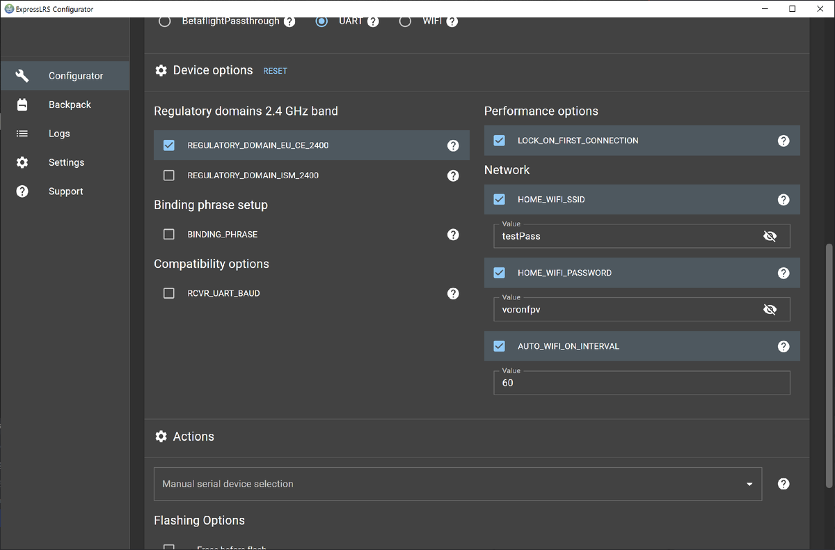The height and width of the screenshot is (550, 835).
Task: Click the Settings gear icon in sidebar
Action: point(22,162)
